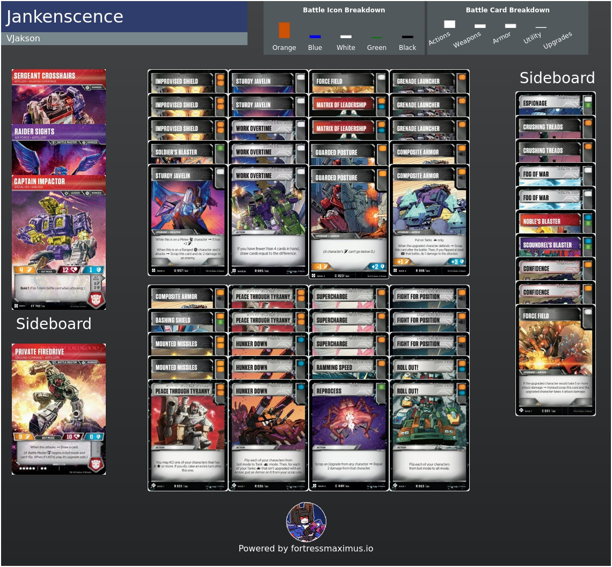Click the author name 'VJakson'

pos(23,38)
